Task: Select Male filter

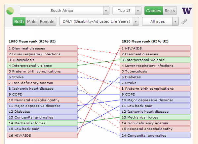Action: click(x=32, y=21)
